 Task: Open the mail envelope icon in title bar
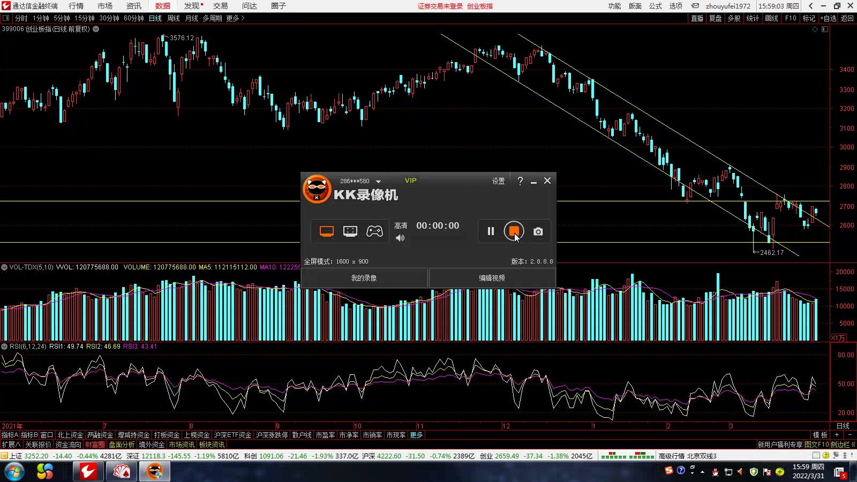[x=695, y=6]
